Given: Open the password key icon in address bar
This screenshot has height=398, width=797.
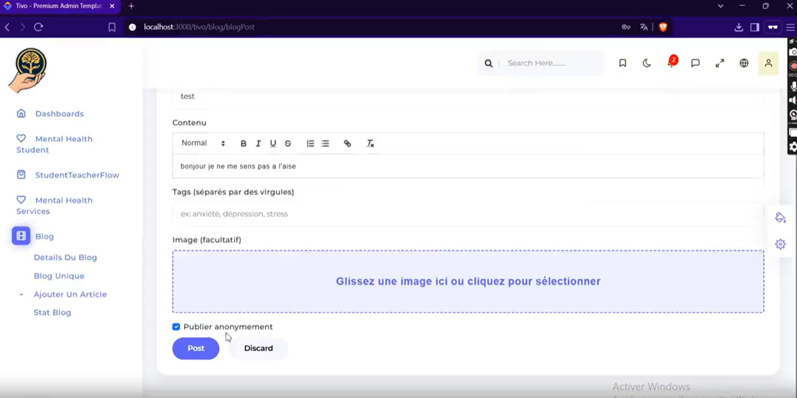Looking at the screenshot, I should [626, 27].
